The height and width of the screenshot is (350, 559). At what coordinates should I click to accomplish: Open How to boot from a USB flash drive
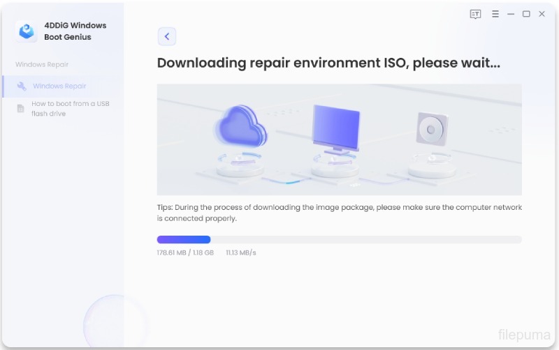[70, 108]
